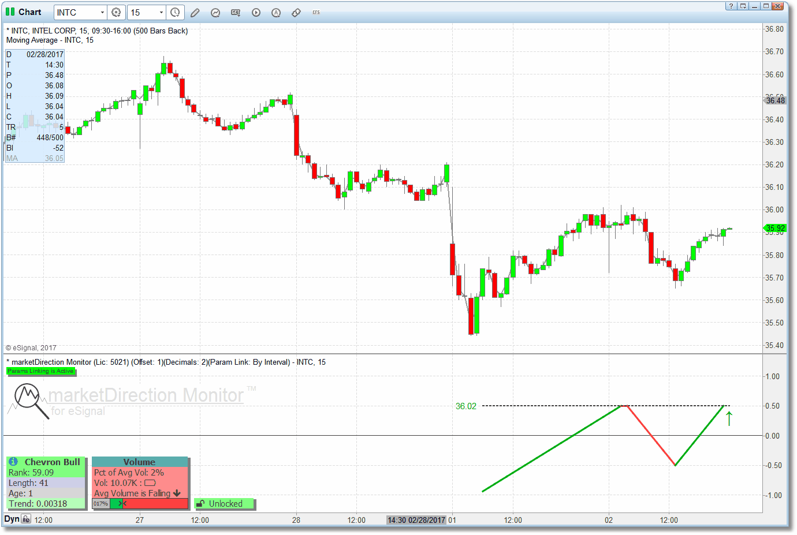797x535 pixels.
Task: Click the trade tag icon in toolbar
Action: tap(296, 12)
